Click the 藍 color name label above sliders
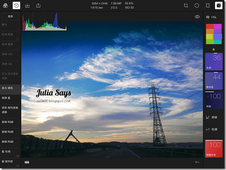The width and height of the screenshot is (226, 170). [214, 49]
